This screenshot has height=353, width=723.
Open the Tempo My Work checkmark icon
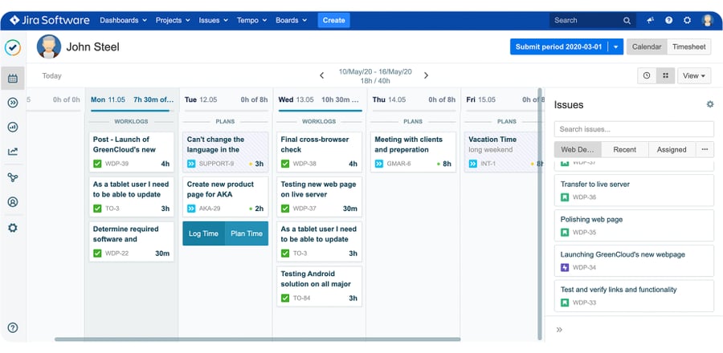click(x=13, y=47)
